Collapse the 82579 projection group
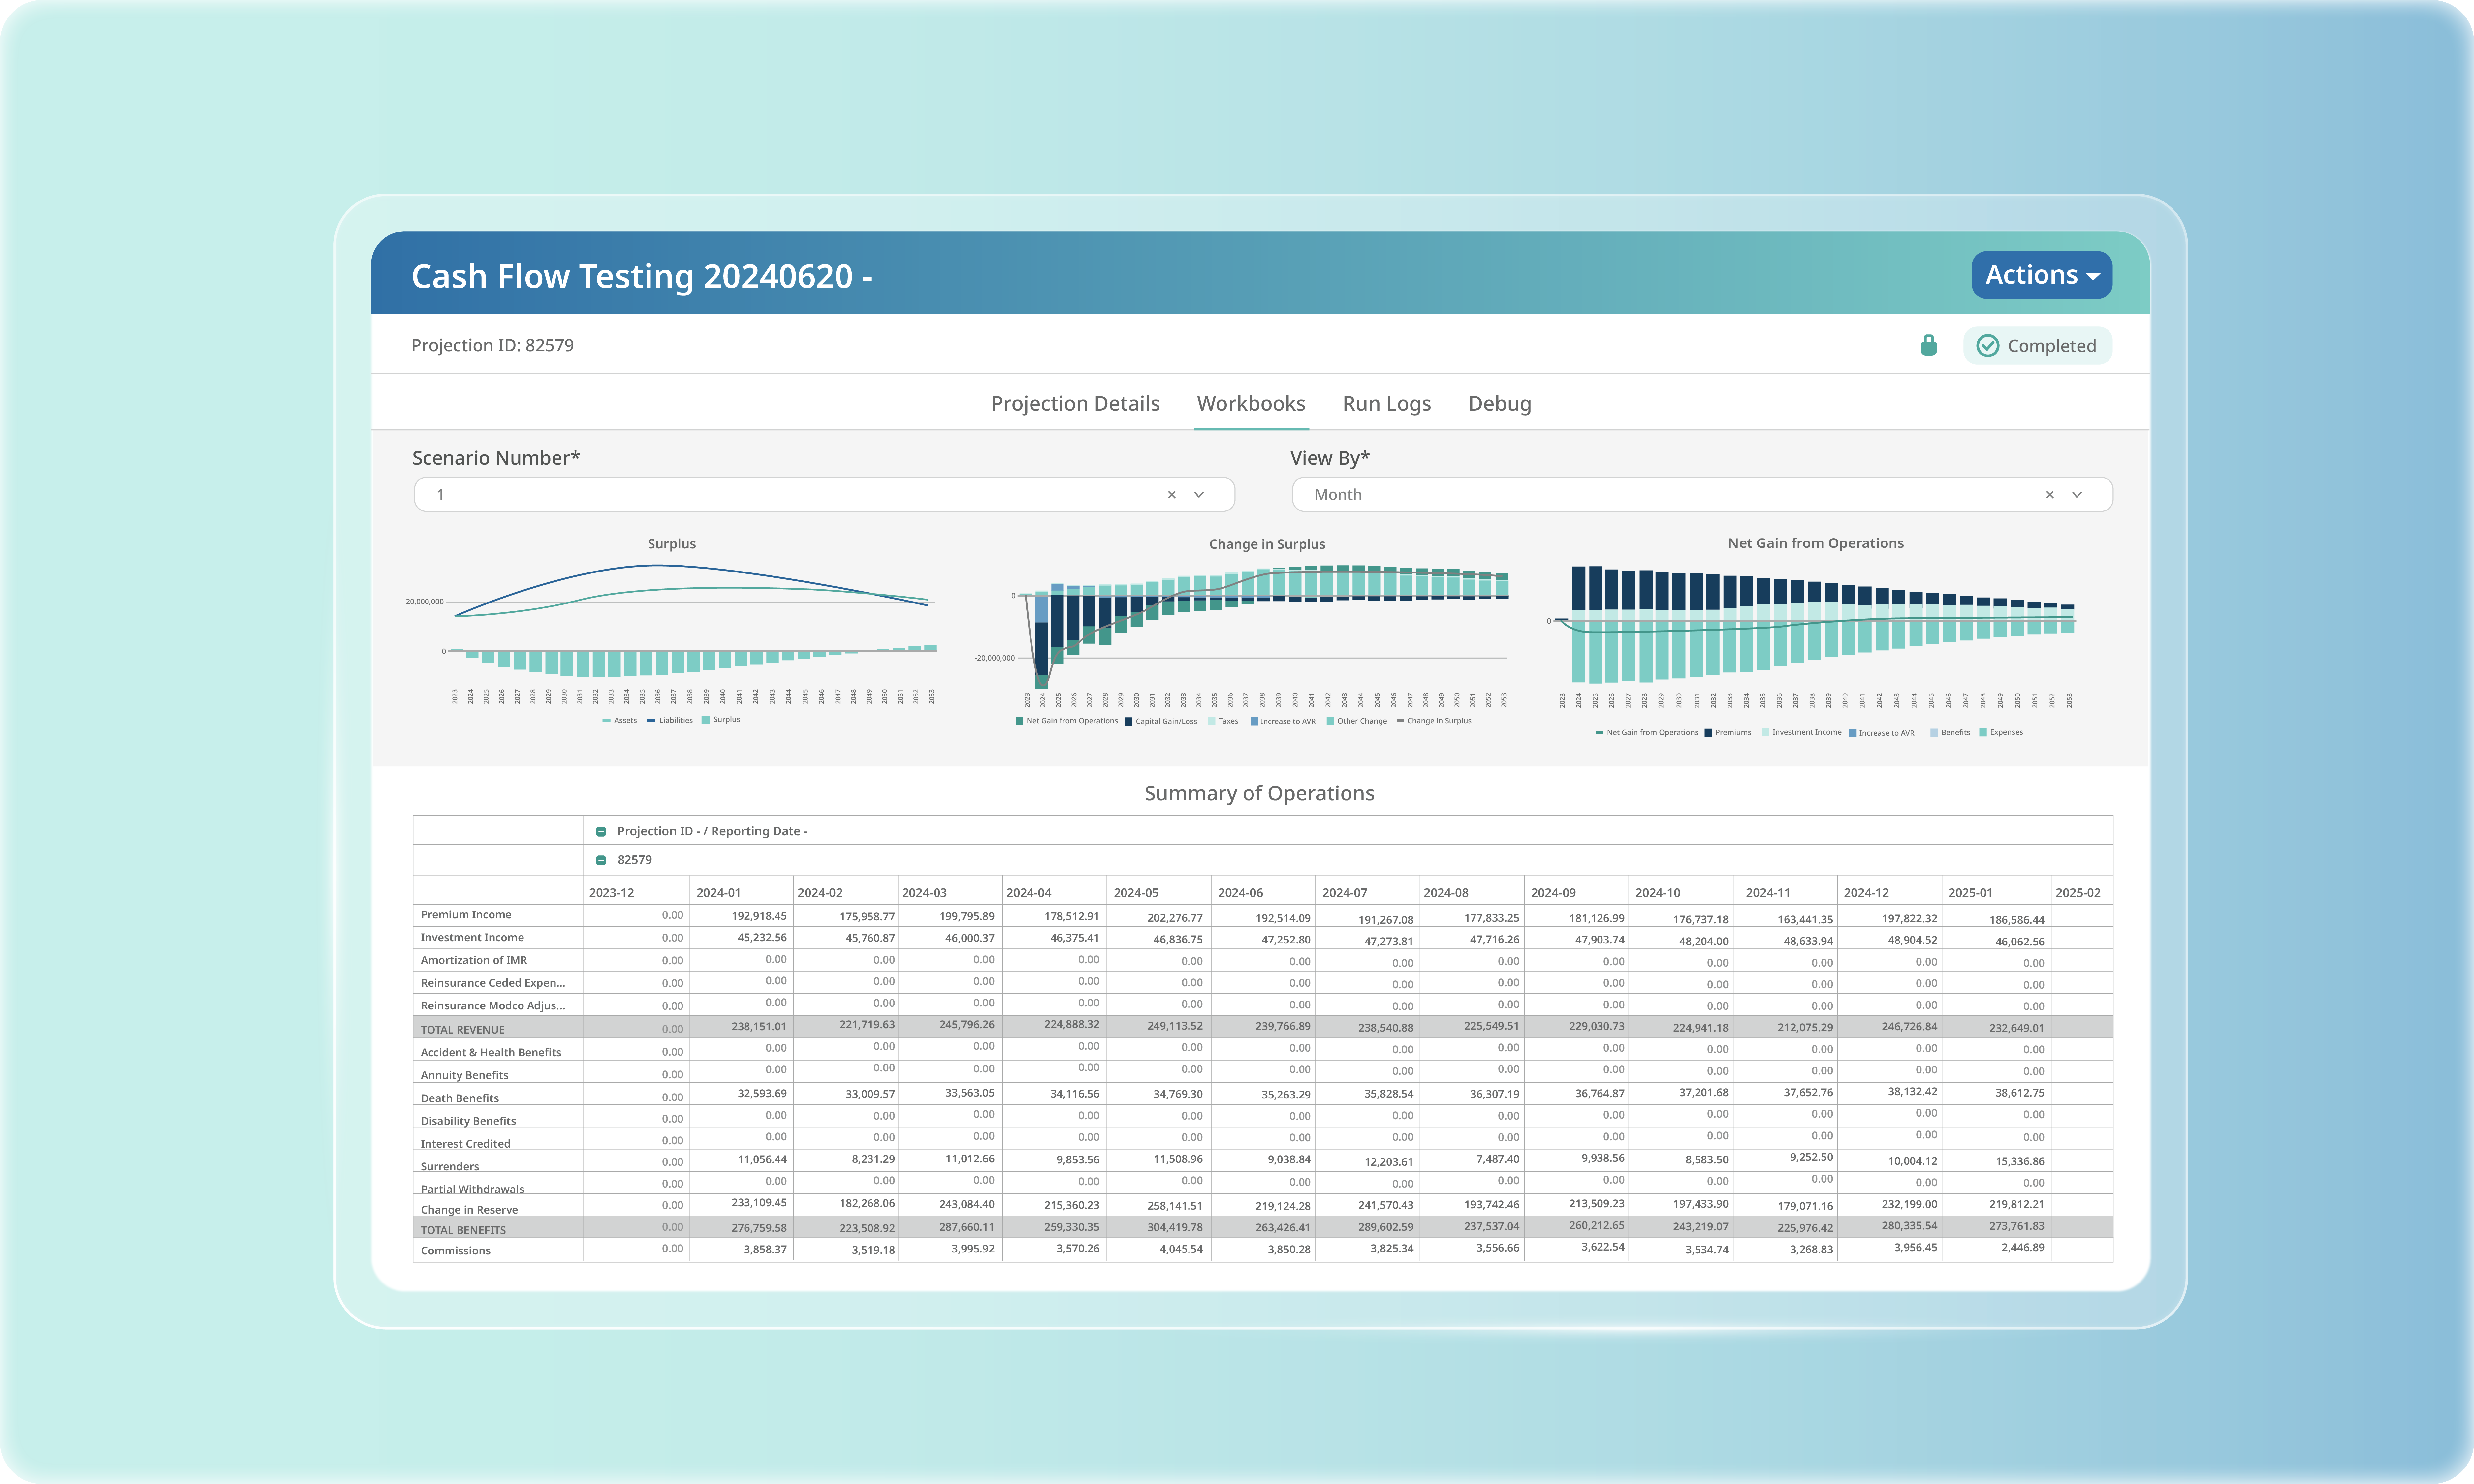This screenshot has width=2474, height=1484. tap(601, 860)
